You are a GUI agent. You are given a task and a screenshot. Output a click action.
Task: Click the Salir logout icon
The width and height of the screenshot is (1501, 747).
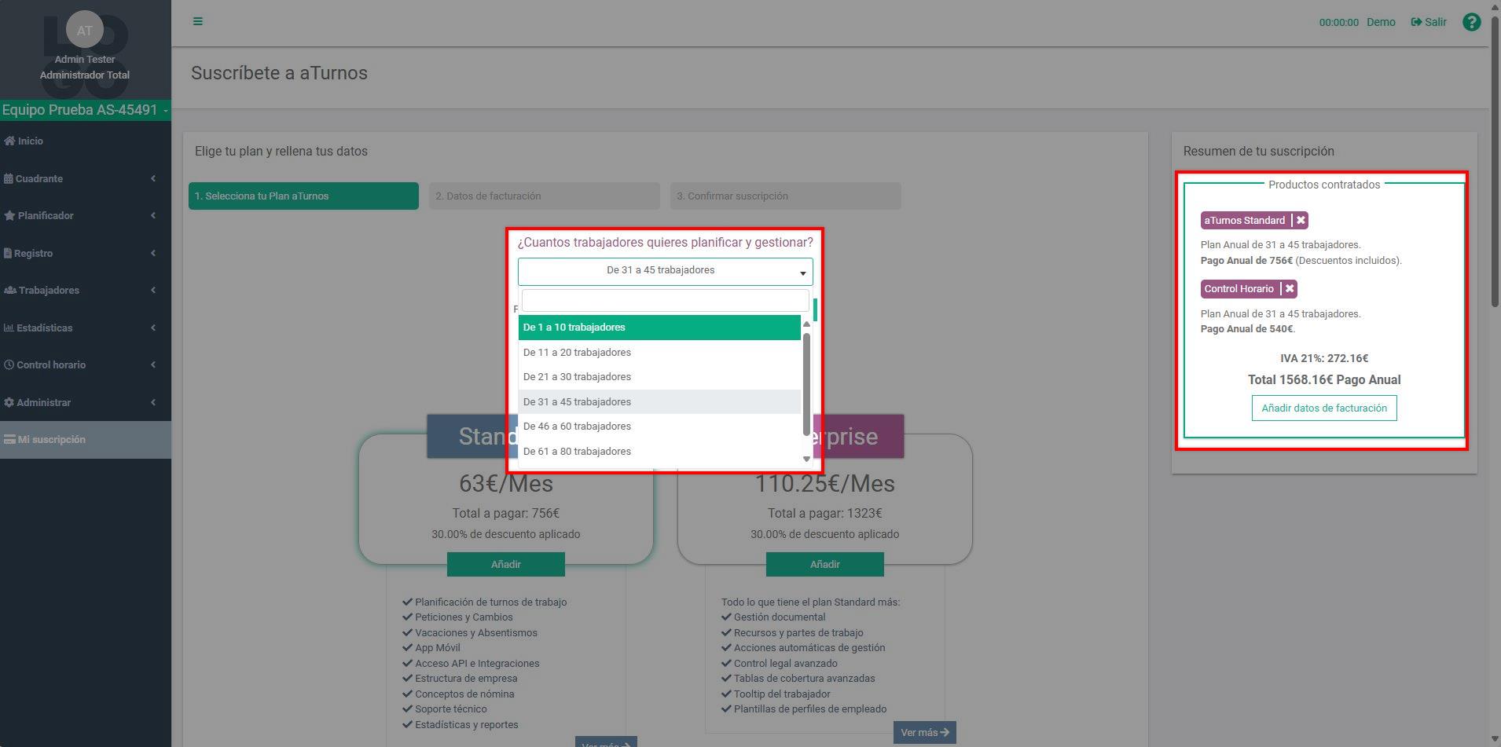pyautogui.click(x=1416, y=22)
